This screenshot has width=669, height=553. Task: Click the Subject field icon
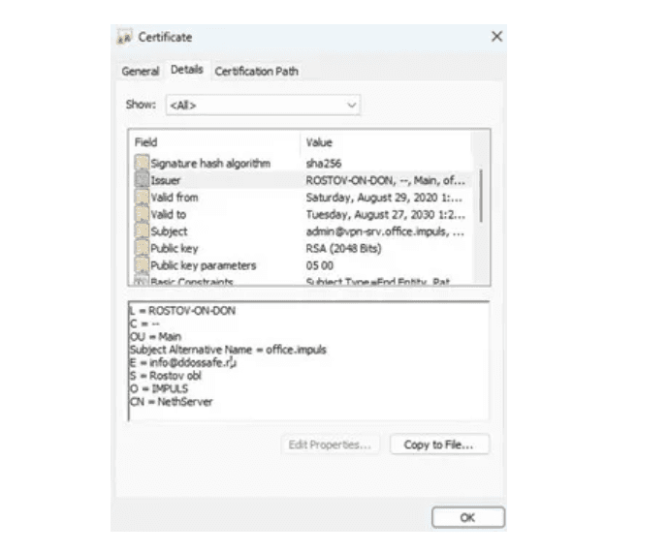tap(142, 231)
